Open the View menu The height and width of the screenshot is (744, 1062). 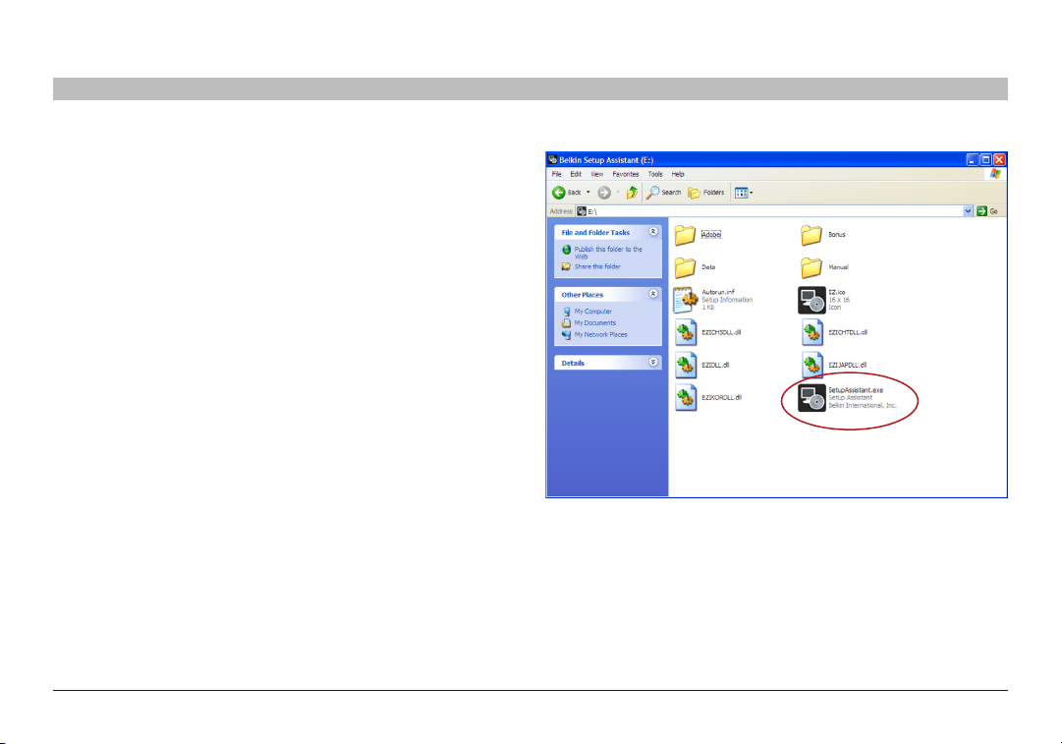pos(596,174)
